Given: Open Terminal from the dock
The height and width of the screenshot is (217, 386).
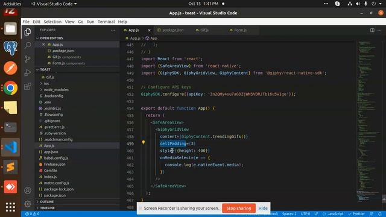Looking at the screenshot, I should [x=10, y=127].
